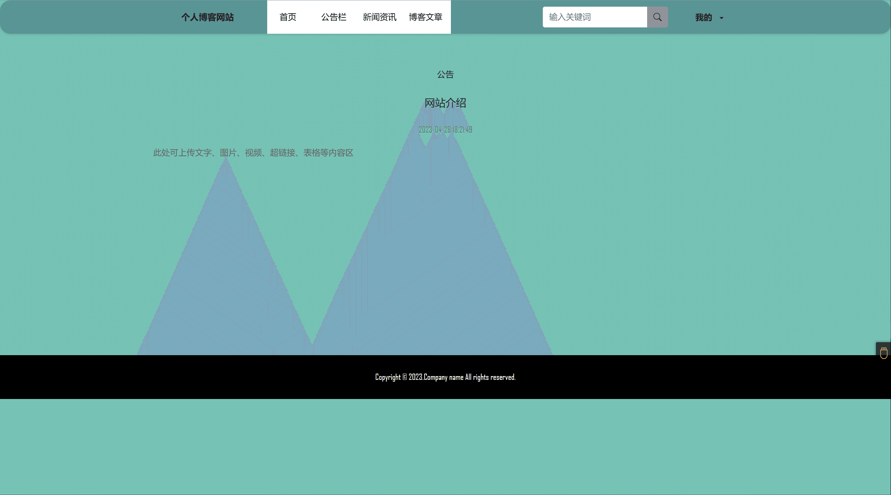Open 博客文章 from the navigation bar

[425, 17]
